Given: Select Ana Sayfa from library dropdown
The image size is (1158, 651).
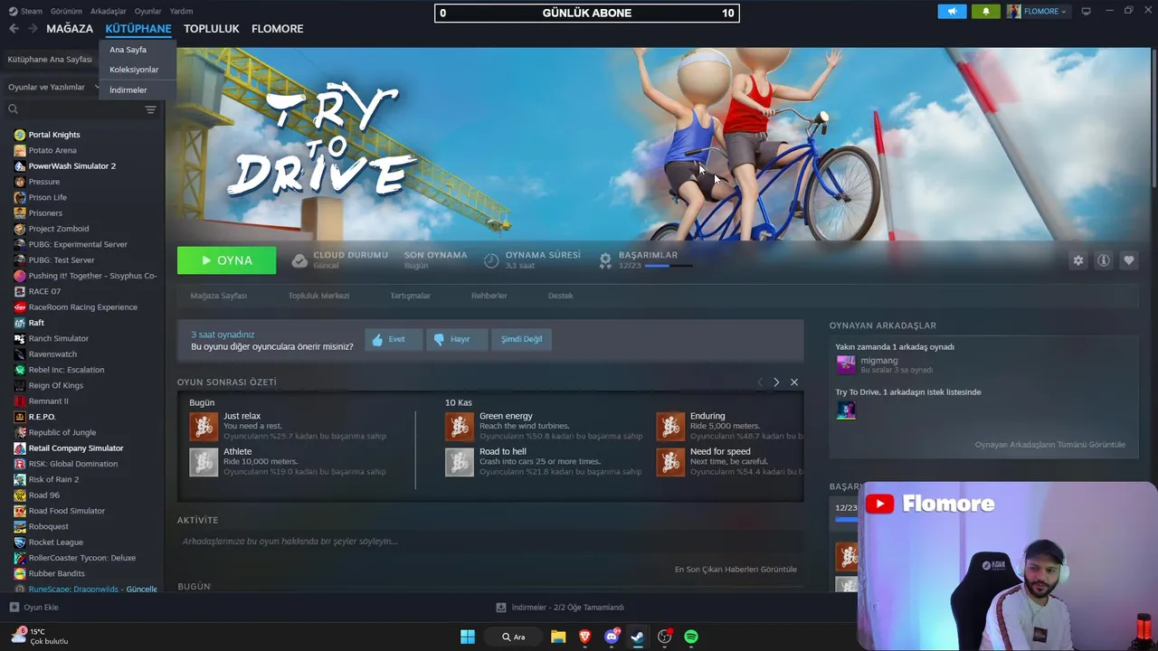Looking at the screenshot, I should [x=128, y=50].
